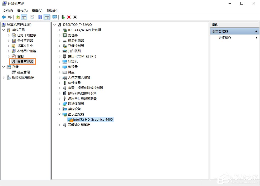The width and height of the screenshot is (260, 186).
Task: Click the Show/Hide console tree toolbar icon
Action: tap(24, 17)
